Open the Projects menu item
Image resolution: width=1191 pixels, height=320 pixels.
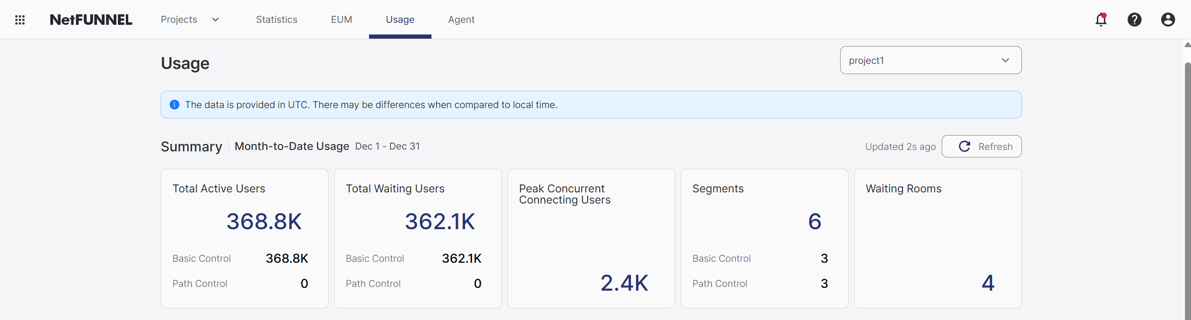179,20
